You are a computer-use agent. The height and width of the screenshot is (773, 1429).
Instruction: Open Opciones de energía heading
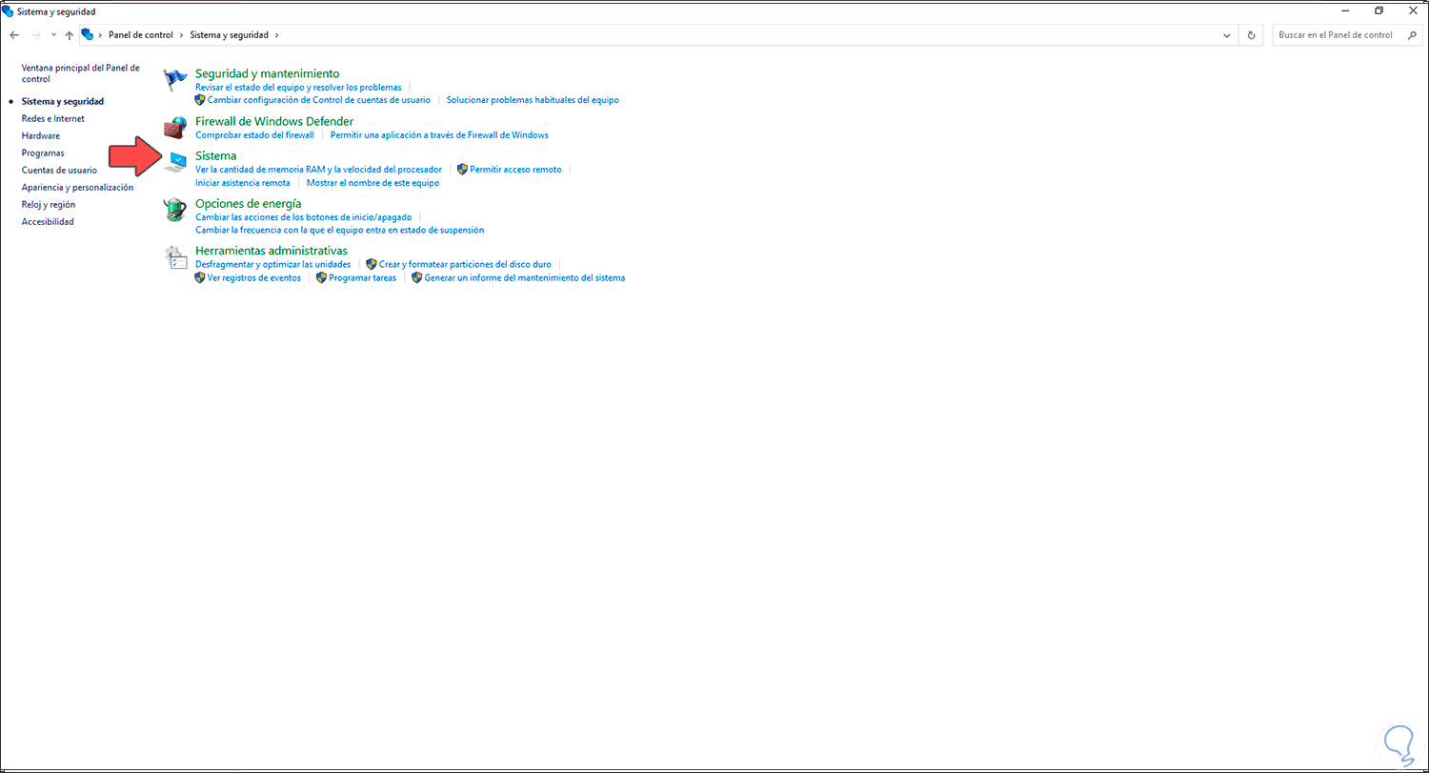tap(248, 203)
